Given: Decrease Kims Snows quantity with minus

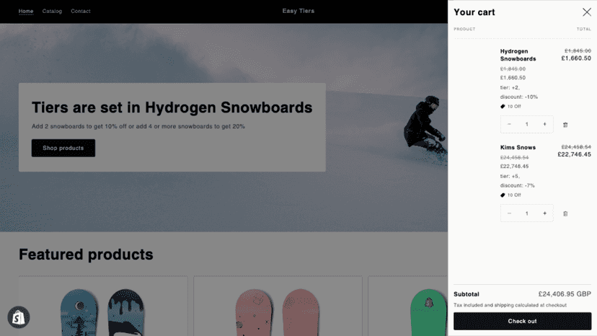Looking at the screenshot, I should tap(509, 213).
